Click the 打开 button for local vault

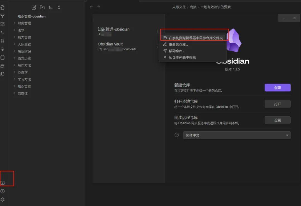click(277, 104)
